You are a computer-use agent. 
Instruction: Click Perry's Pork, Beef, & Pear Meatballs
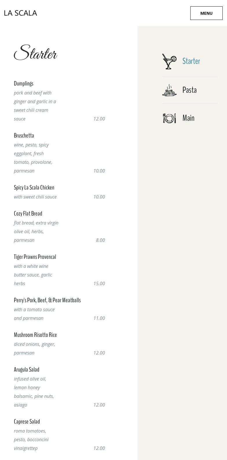pos(47,300)
